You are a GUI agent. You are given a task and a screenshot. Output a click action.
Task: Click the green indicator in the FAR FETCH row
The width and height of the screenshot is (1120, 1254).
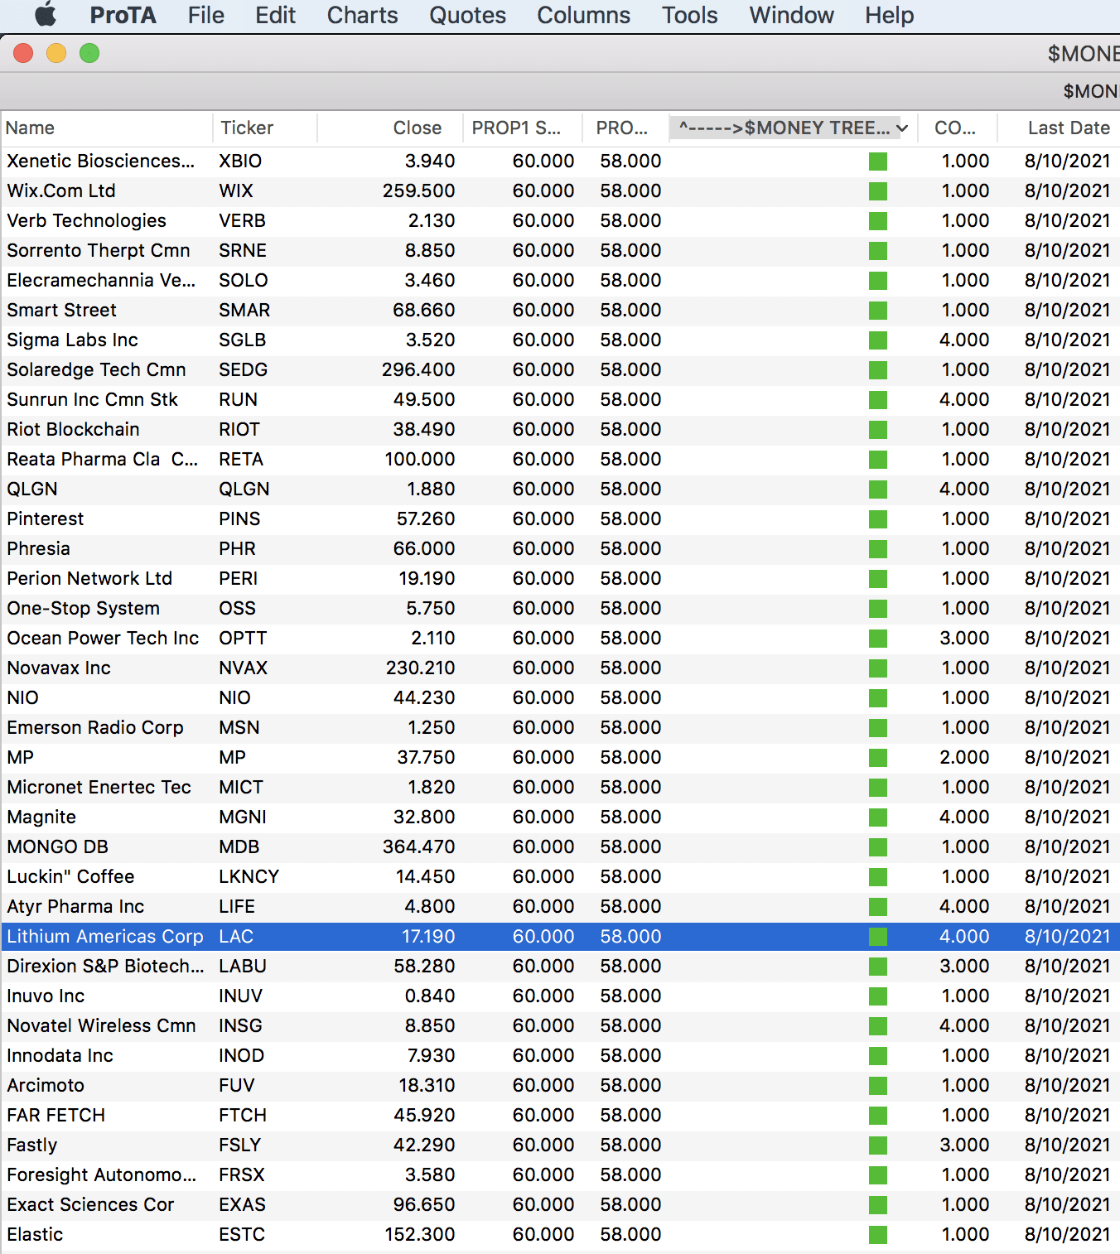tap(878, 1116)
